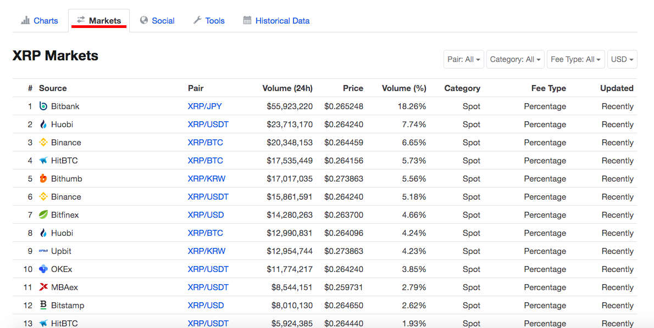Open Bithumb XRP/KRW pair link

pos(207,179)
